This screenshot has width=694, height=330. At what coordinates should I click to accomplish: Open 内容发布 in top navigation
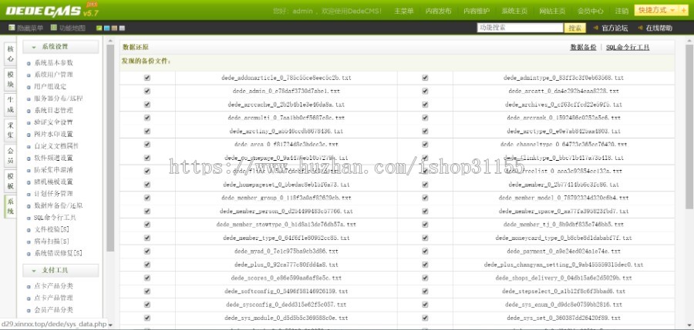439,11
